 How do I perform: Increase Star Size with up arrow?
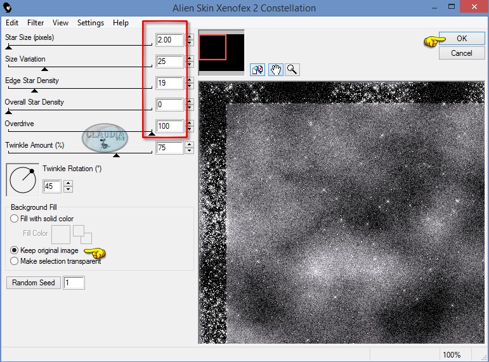click(189, 37)
